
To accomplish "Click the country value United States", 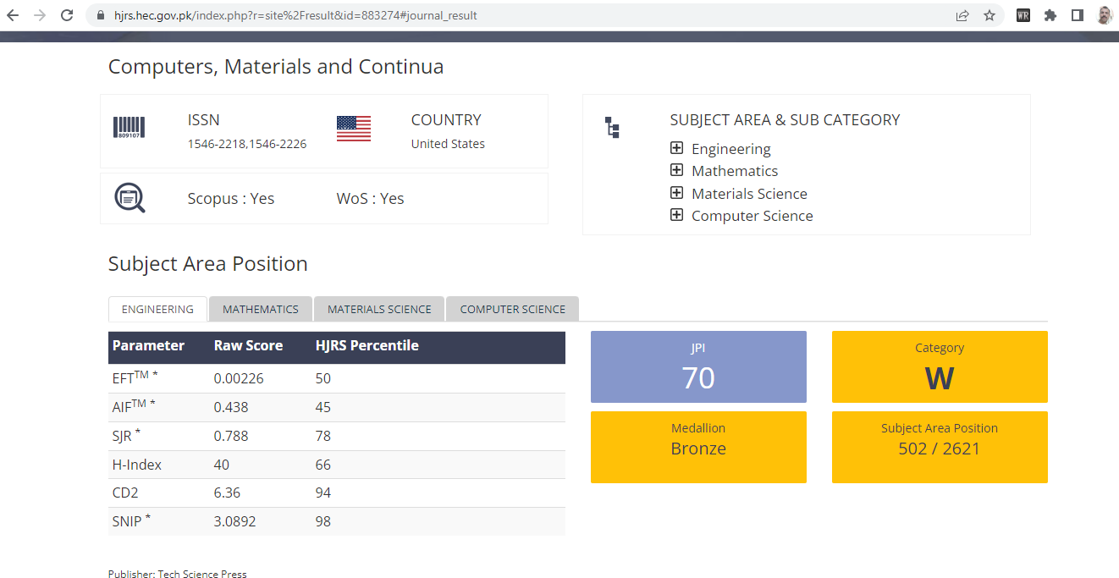I will click(448, 144).
